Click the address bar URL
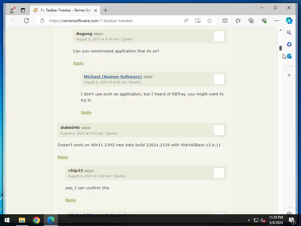301x226 pixels. (x=91, y=21)
